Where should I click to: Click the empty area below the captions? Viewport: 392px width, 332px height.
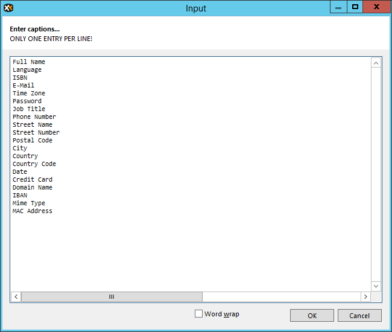tap(181, 254)
